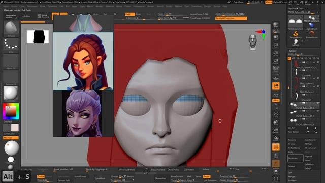Click the Zoom canvas icon
The height and width of the screenshot is (183, 325).
point(276,45)
